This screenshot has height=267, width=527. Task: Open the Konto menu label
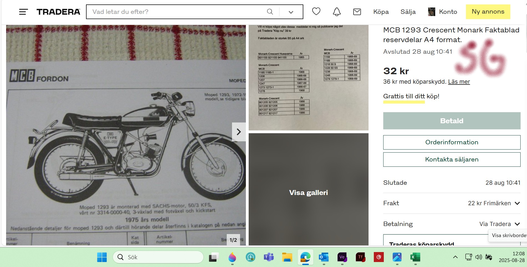tap(448, 12)
